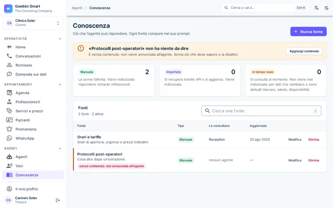Go to Home in the sidebar
Viewport: 333px width, 208px height.
(33, 47)
